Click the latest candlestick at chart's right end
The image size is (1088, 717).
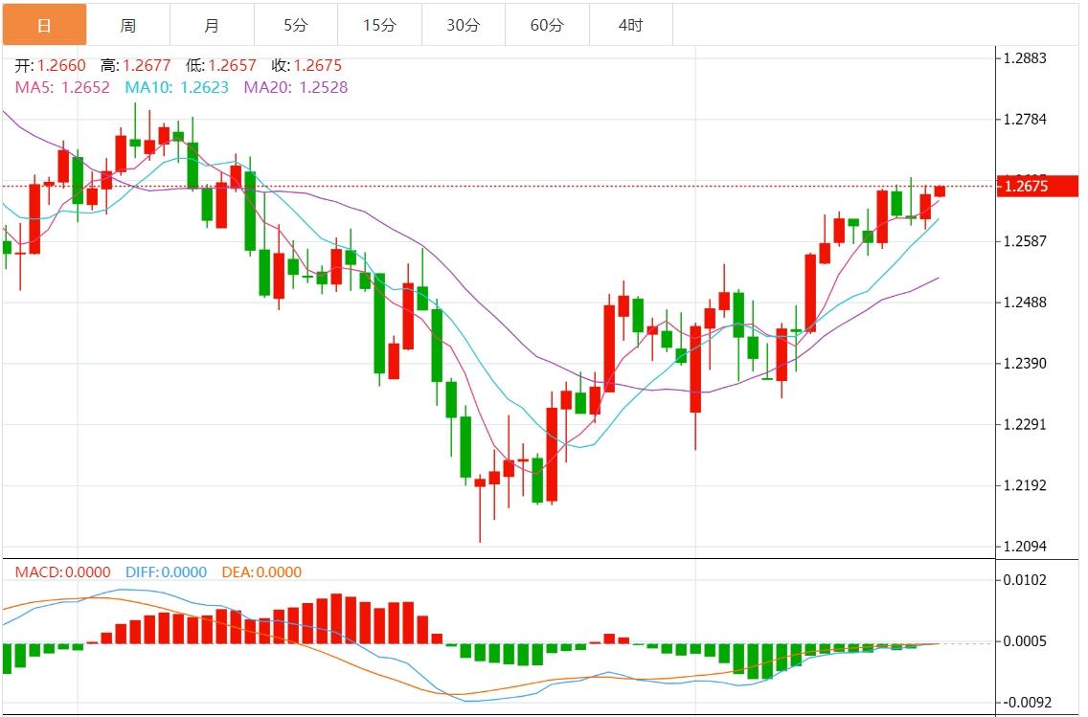[x=940, y=191]
